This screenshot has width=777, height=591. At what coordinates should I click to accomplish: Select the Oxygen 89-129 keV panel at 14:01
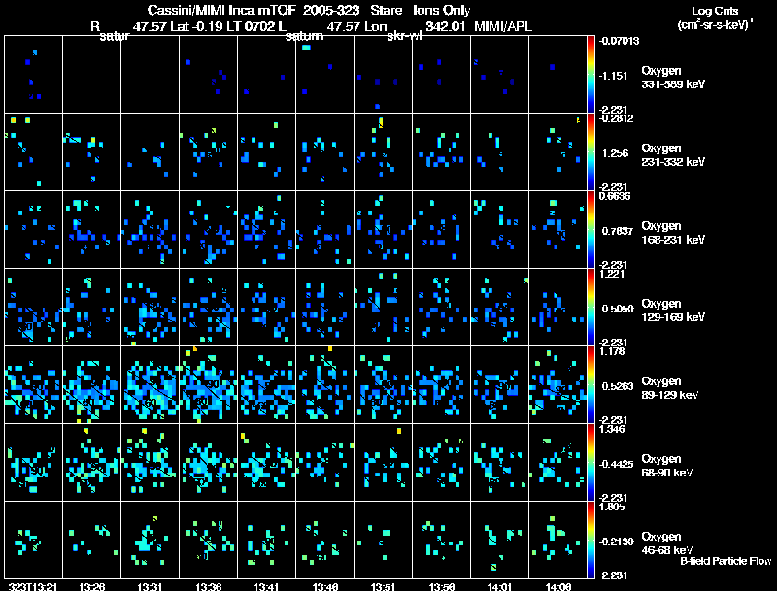499,384
